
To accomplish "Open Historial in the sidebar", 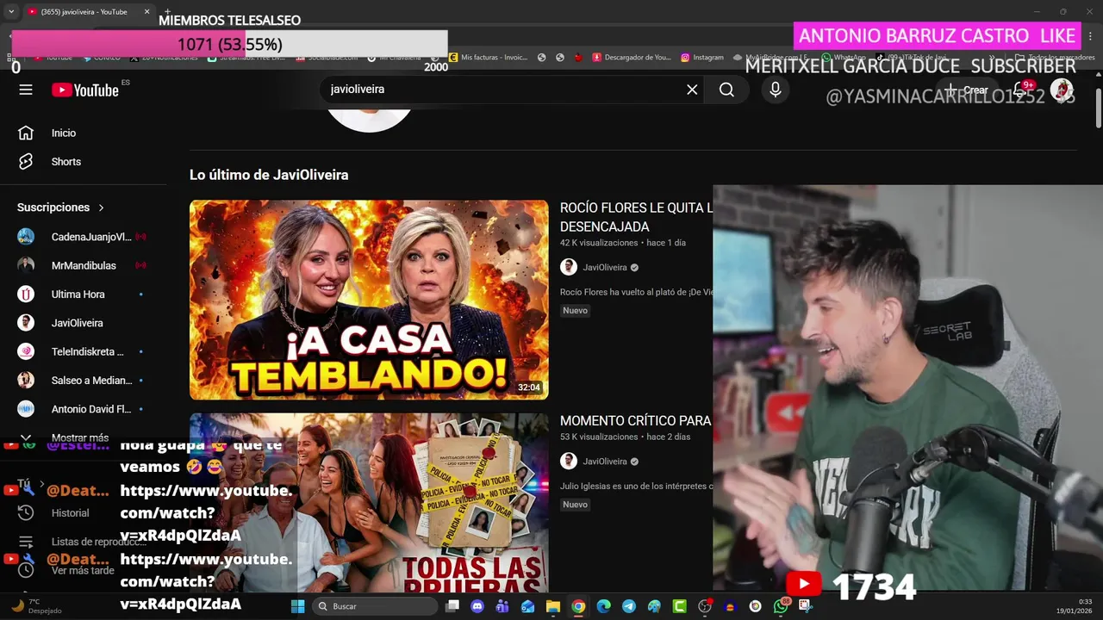I will 70,512.
